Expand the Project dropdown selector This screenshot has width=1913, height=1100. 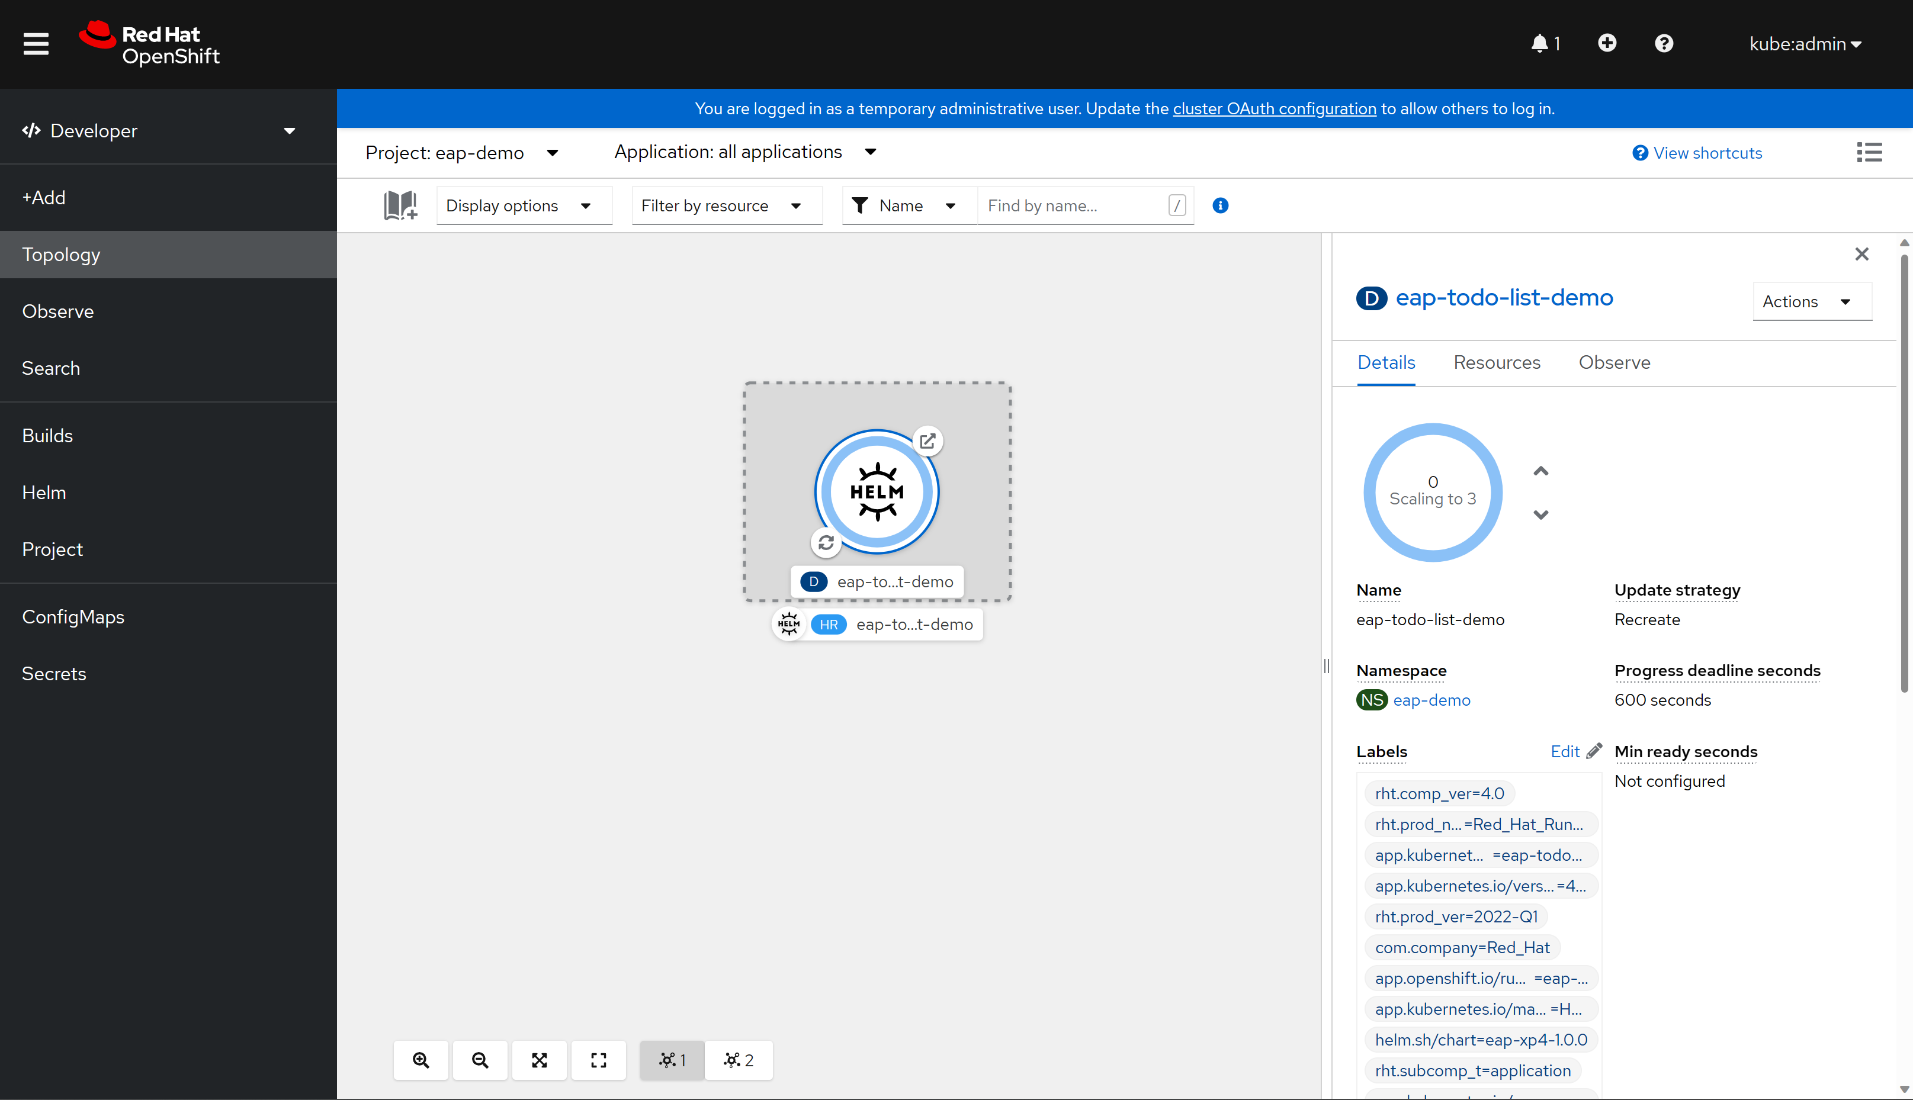pyautogui.click(x=461, y=152)
